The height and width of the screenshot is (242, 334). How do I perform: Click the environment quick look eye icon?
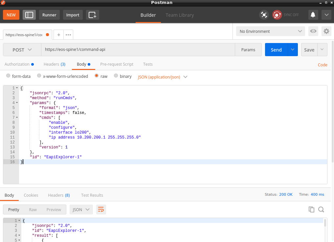click(313, 31)
